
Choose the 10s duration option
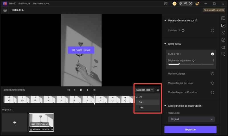[147, 108]
